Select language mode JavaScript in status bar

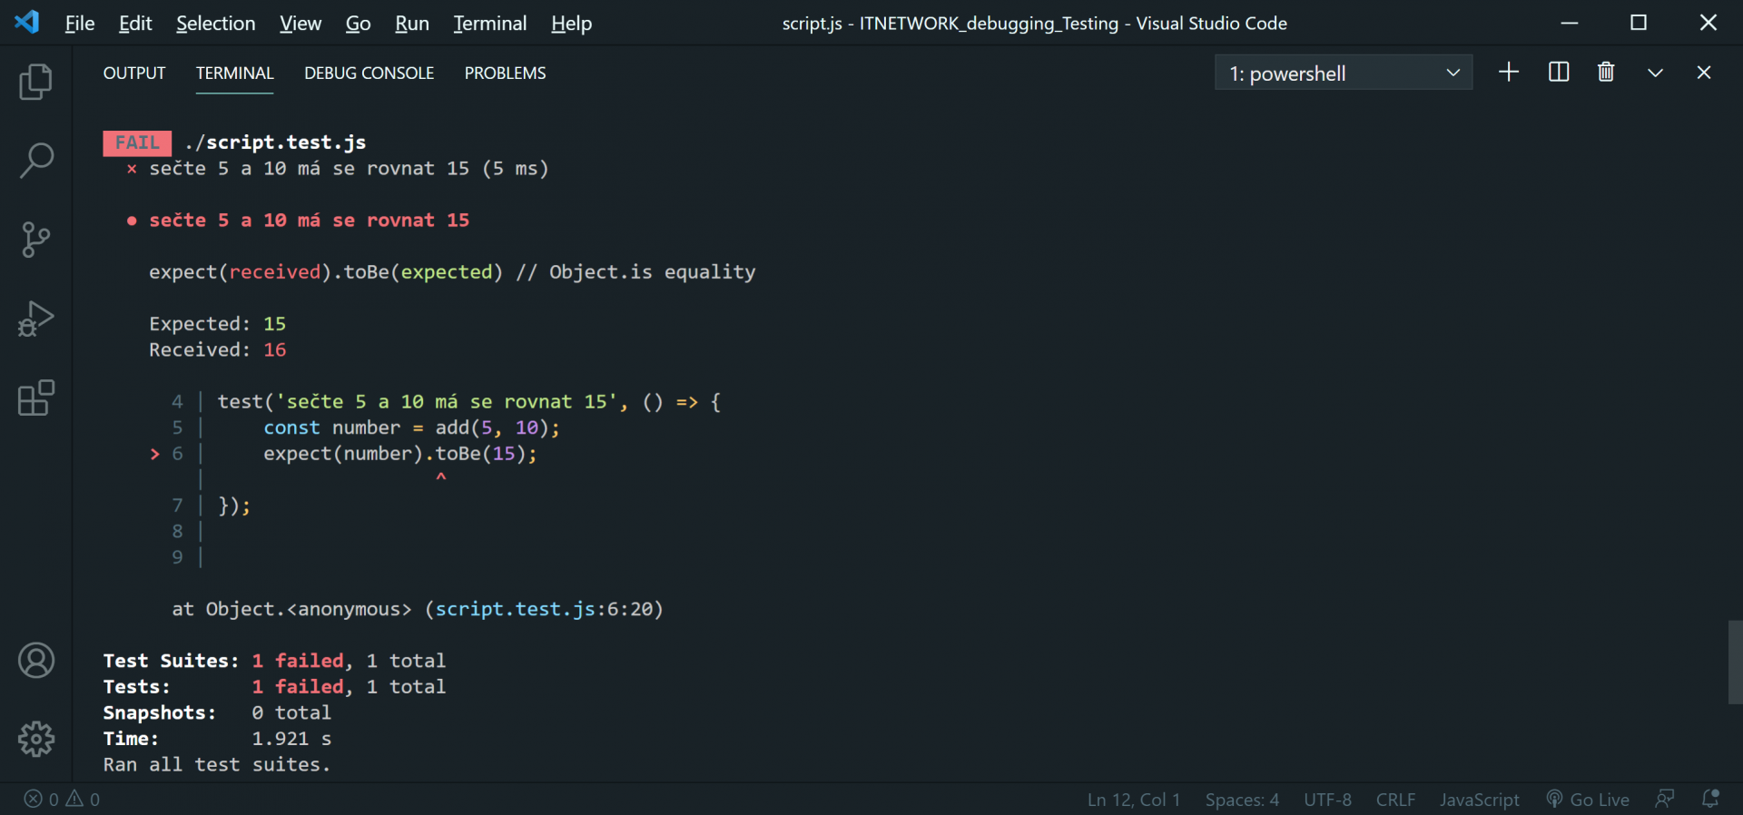pyautogui.click(x=1480, y=800)
